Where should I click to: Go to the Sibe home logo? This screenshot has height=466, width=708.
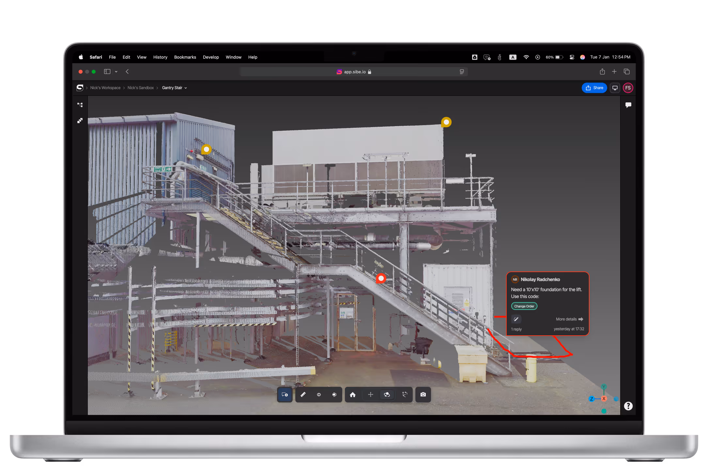(x=80, y=88)
